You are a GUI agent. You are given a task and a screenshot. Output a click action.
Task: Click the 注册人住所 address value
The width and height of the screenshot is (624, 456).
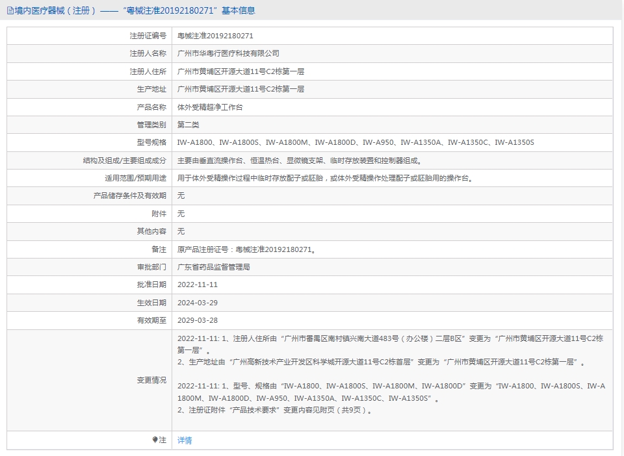240,71
